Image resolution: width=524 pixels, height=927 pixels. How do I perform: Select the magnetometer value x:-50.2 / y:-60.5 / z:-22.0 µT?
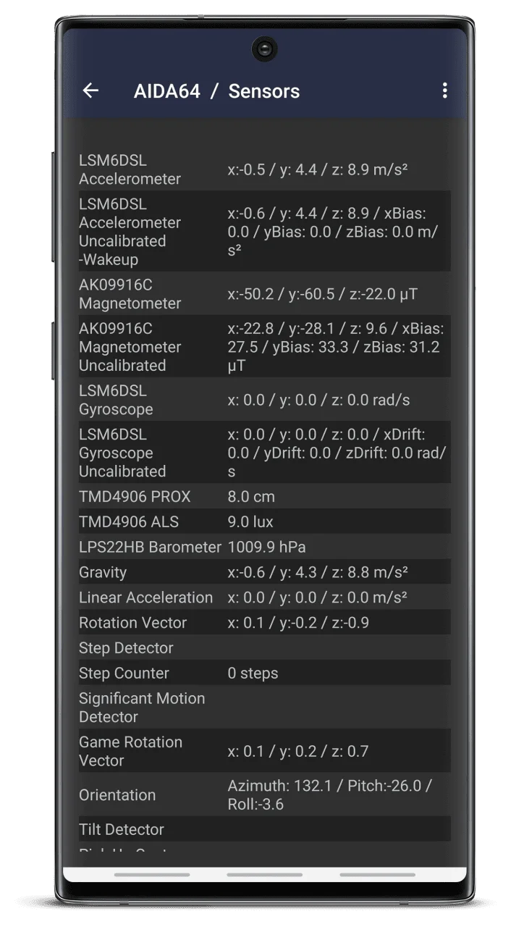tap(323, 294)
